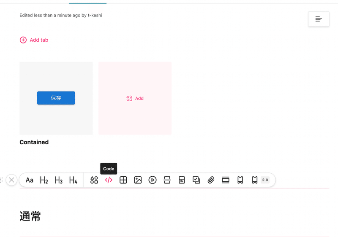
Task: Insert an image block
Action: pos(138,180)
